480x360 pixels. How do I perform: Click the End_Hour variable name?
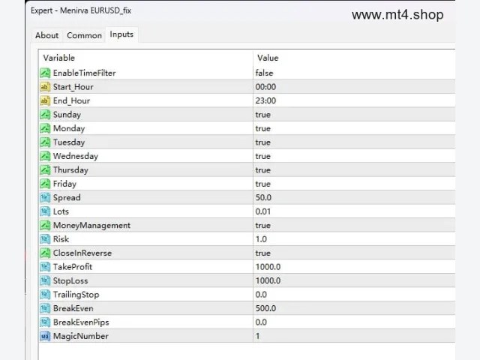point(72,100)
